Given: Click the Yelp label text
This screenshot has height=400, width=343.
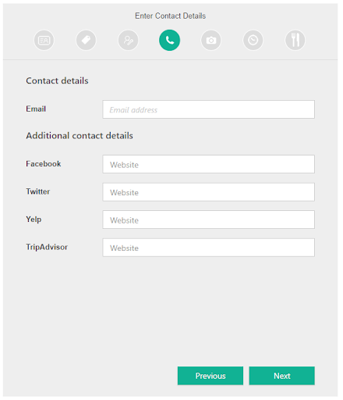Looking at the screenshot, I should pyautogui.click(x=34, y=220).
